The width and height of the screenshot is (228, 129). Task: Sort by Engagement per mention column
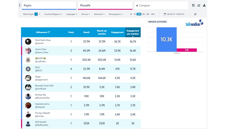coord(133,32)
